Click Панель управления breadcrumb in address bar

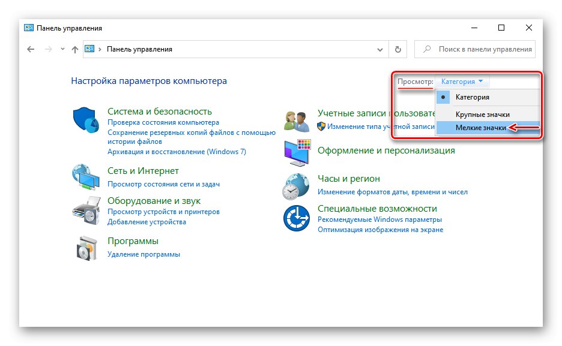[139, 49]
